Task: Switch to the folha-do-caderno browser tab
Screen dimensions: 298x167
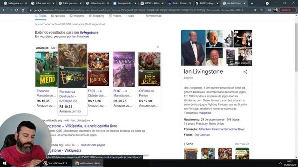Action: coord(98,3)
